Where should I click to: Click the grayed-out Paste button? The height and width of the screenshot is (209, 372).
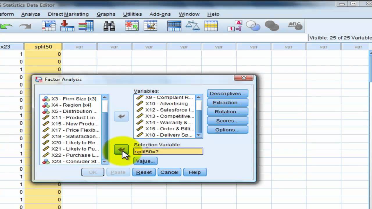click(x=118, y=172)
